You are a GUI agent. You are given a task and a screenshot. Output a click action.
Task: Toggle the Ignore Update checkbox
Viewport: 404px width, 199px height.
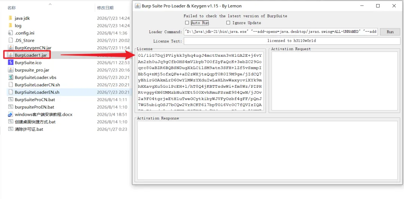228,23
